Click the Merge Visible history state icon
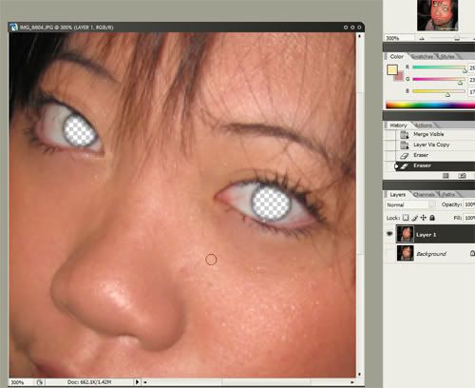The height and width of the screenshot is (388, 475). (x=405, y=134)
